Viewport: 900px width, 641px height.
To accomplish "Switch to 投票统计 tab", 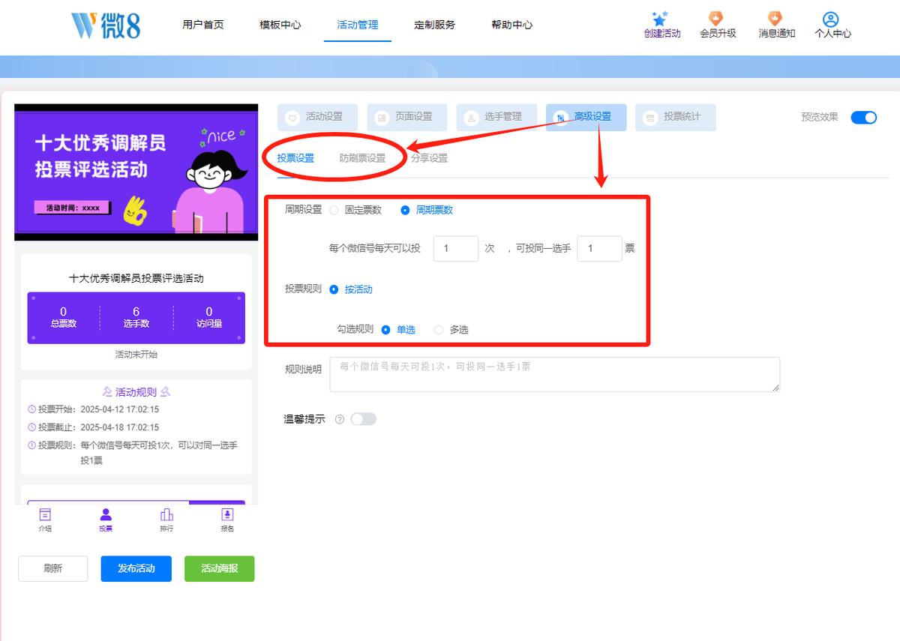I will tap(675, 117).
